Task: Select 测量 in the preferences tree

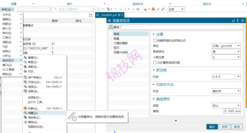Action: [x=116, y=38]
